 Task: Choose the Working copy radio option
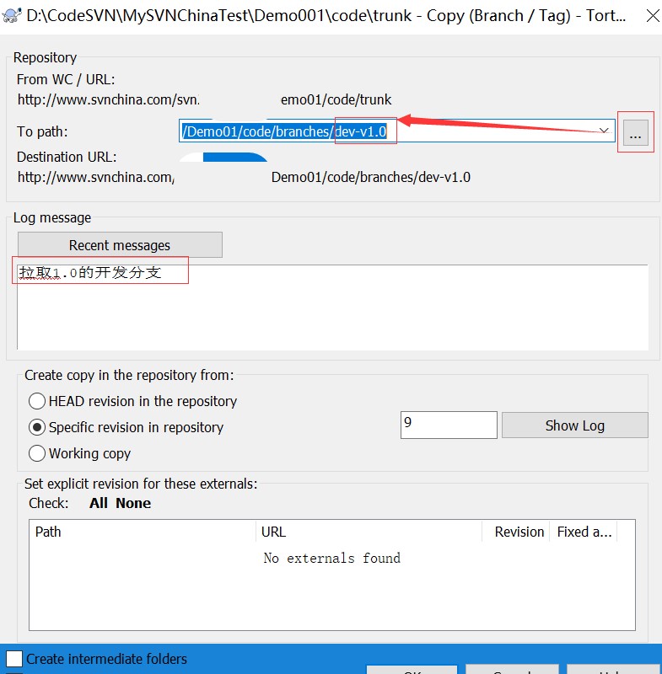(37, 453)
